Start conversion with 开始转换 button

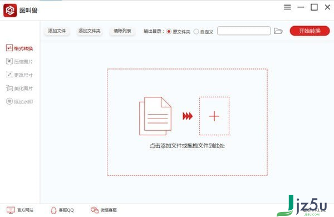(x=310, y=31)
